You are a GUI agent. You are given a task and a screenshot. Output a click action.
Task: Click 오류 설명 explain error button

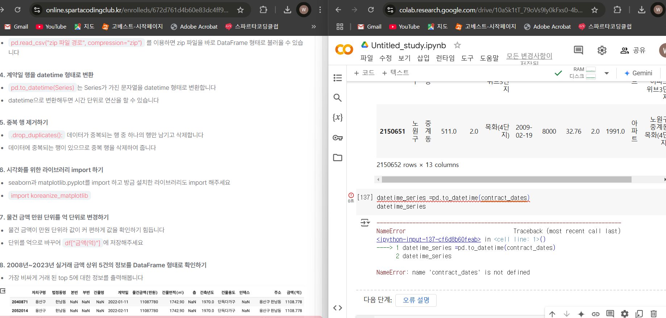point(416,300)
